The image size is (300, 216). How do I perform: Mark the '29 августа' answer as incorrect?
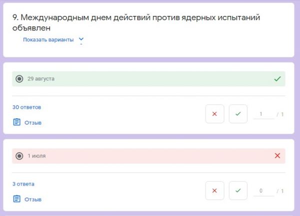tap(214, 114)
